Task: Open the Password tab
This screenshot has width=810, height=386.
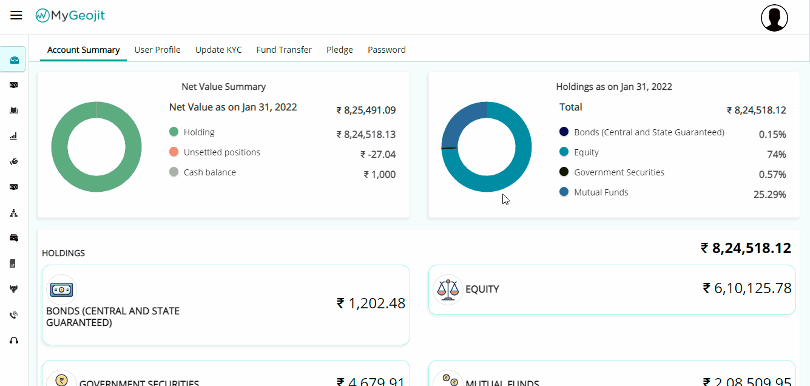Action: tap(386, 50)
